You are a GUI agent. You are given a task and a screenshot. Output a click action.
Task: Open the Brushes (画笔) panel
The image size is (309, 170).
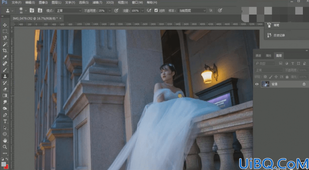tap(276, 25)
